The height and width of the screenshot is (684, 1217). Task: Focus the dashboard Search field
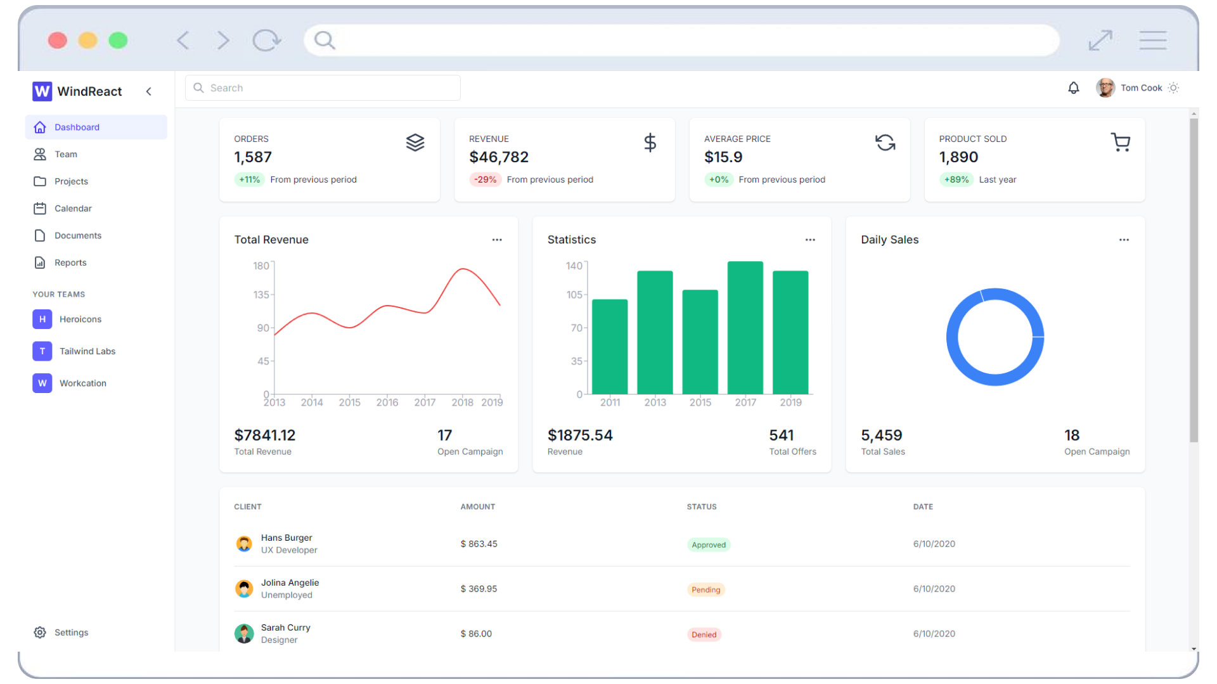(x=323, y=87)
